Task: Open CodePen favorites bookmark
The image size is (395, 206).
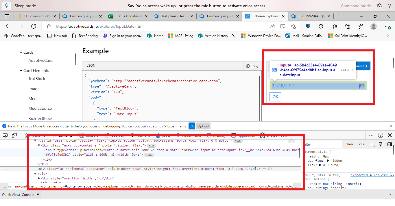Action: [23, 36]
